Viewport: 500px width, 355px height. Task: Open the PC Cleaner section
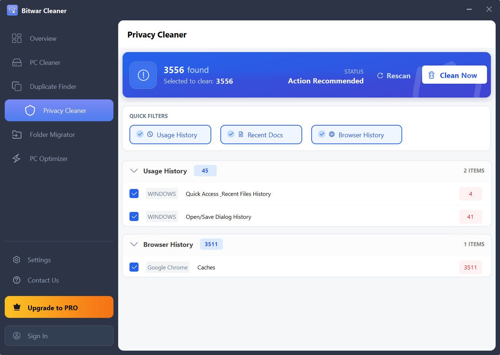pyautogui.click(x=59, y=62)
